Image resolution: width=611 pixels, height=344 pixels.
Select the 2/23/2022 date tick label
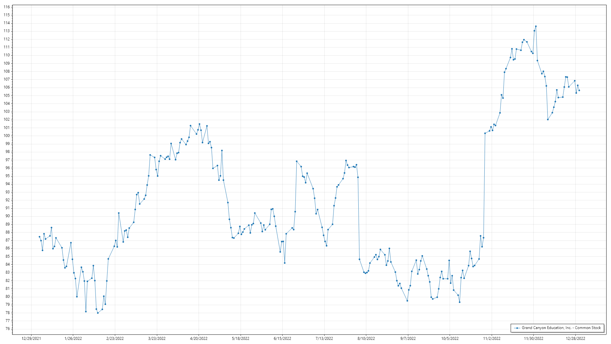pyautogui.click(x=115, y=339)
